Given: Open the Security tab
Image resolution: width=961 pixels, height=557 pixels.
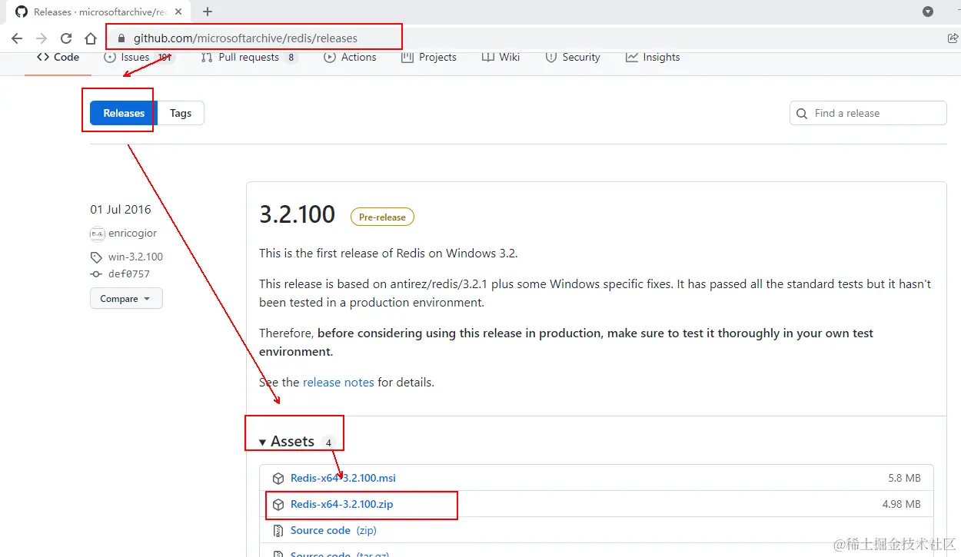Looking at the screenshot, I should click(573, 57).
